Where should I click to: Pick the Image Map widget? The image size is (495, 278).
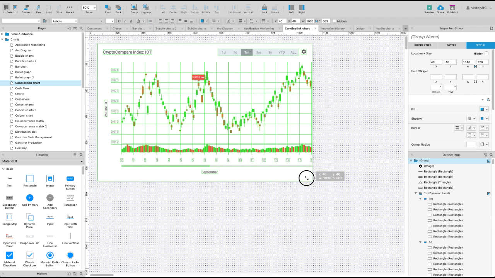click(10, 219)
